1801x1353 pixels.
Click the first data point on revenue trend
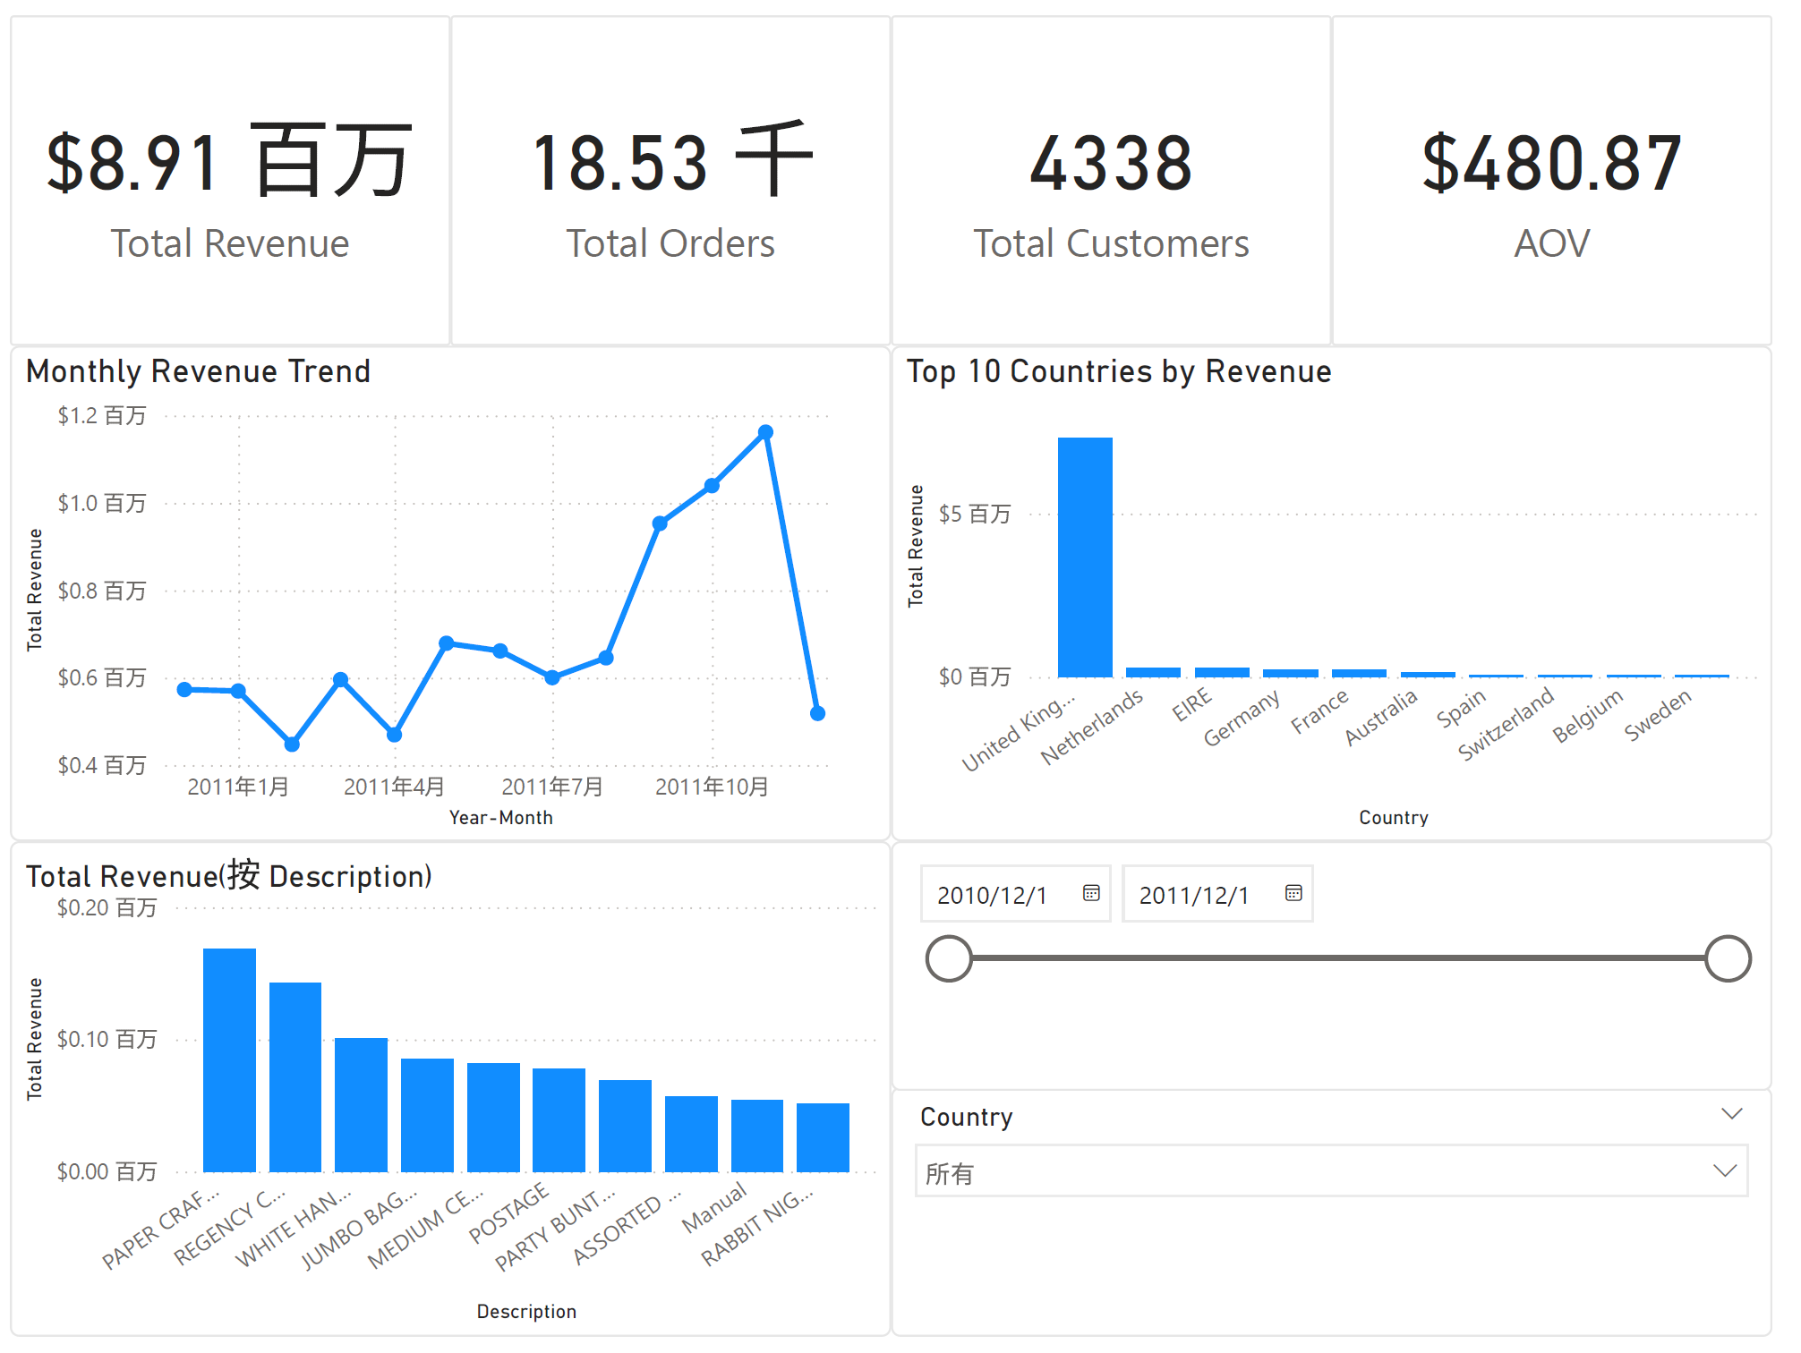(x=184, y=689)
